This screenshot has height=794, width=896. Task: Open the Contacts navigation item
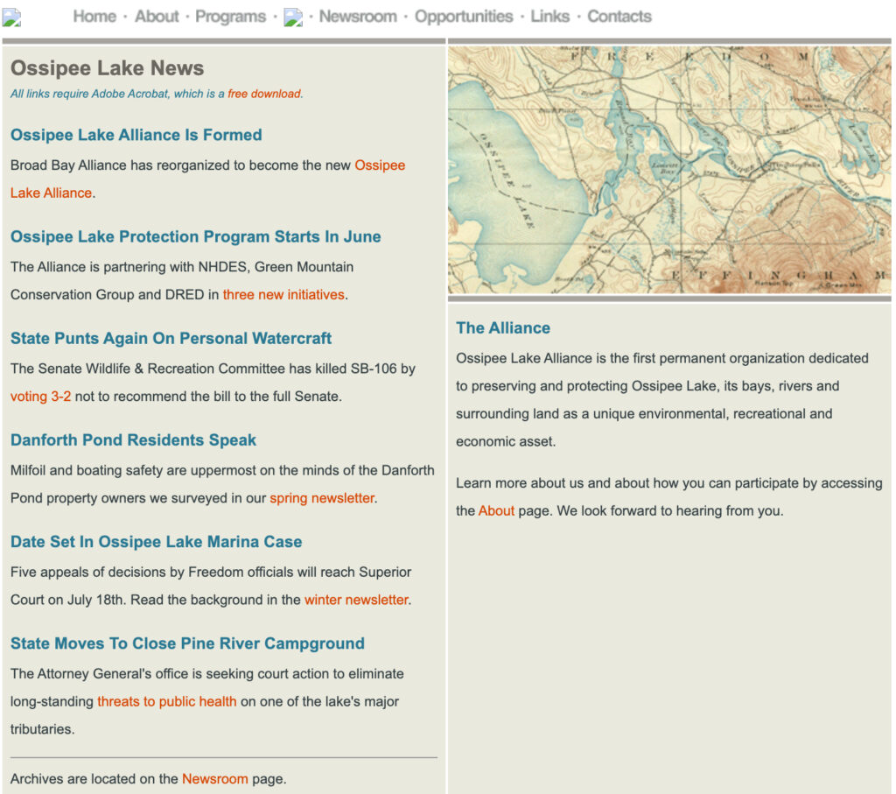tap(619, 17)
